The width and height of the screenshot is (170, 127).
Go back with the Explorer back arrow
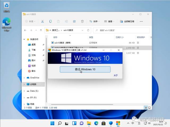click(x=25, y=30)
